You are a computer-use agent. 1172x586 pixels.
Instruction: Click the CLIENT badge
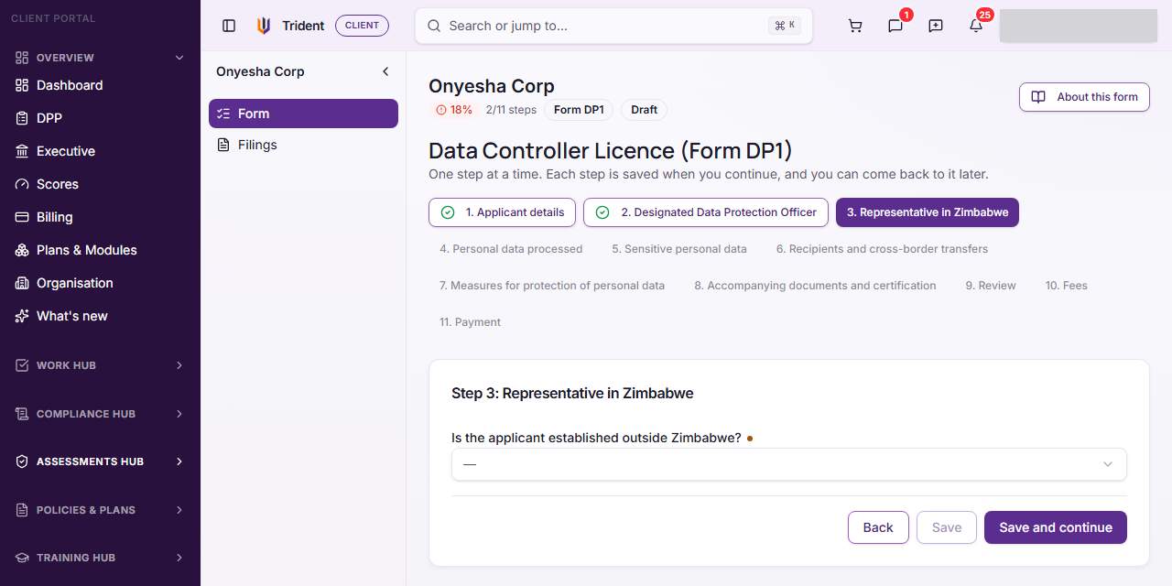[x=362, y=26]
